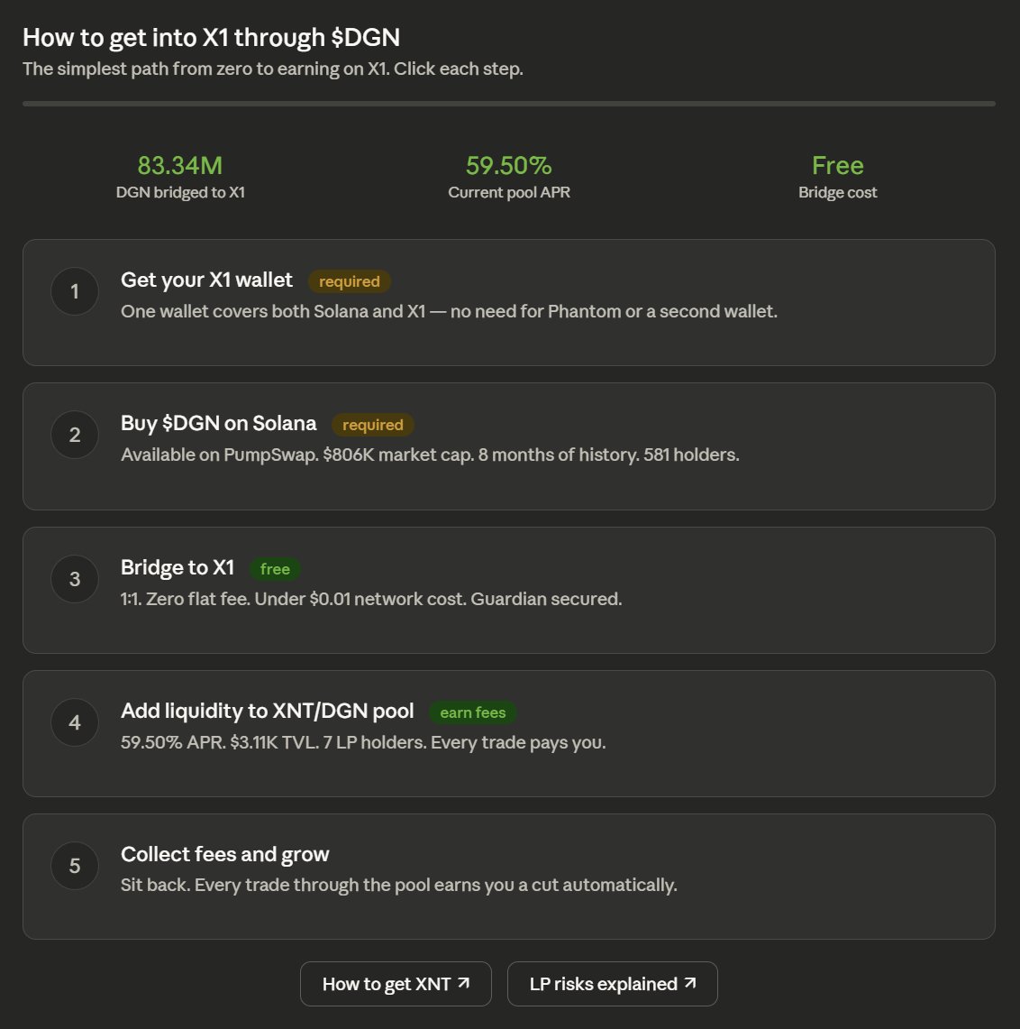1020x1029 pixels.
Task: Click 'Current pool APR' label
Action: 509,192
